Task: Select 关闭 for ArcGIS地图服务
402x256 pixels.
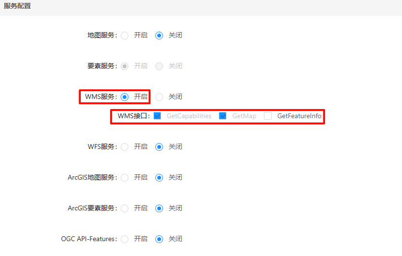Action: [159, 178]
